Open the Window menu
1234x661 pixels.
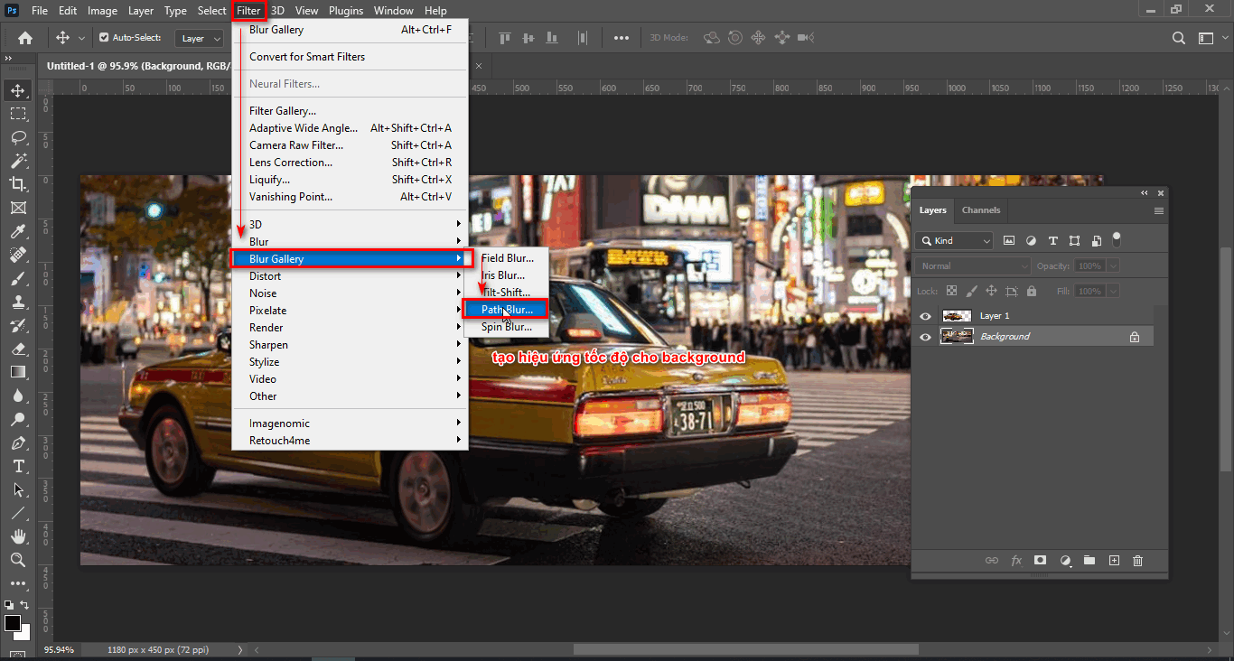click(394, 10)
